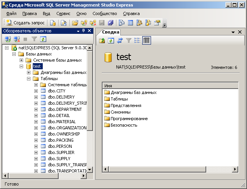Expand Системные базы данных node
The height and width of the screenshot is (189, 247).
pos(21,60)
